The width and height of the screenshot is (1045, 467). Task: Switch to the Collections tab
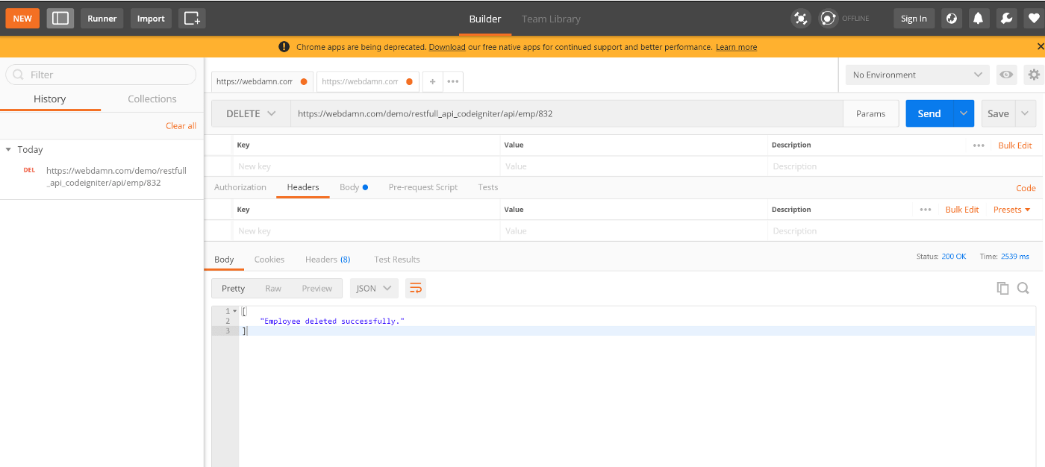pos(152,98)
